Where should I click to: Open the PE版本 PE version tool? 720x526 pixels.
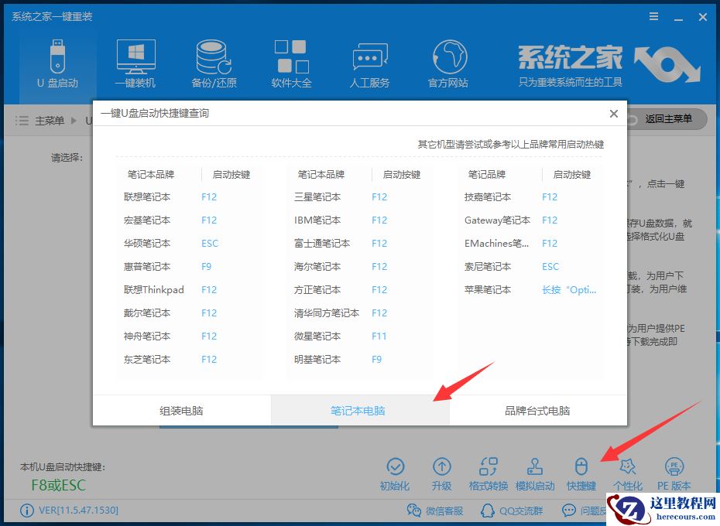[674, 472]
